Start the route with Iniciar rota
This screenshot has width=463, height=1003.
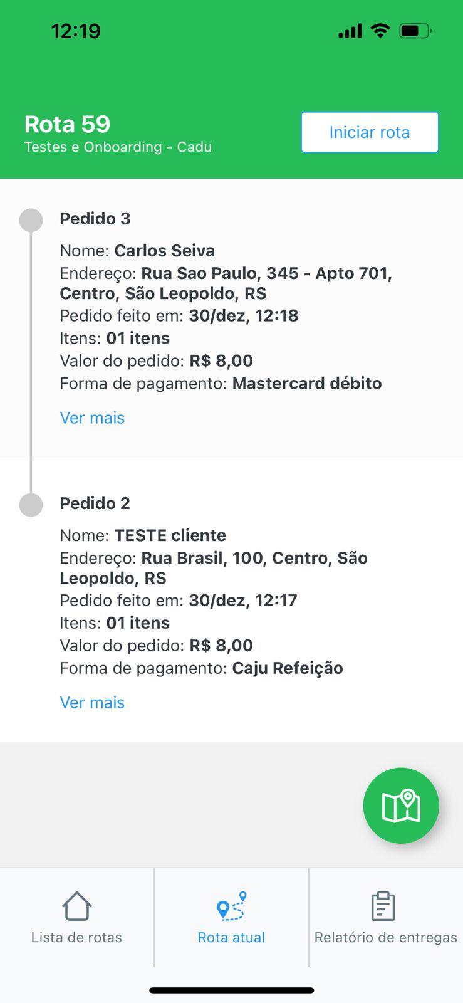pos(370,132)
